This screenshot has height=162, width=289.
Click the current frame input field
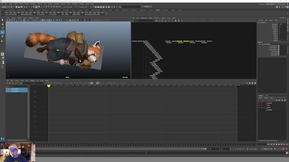coord(261,144)
